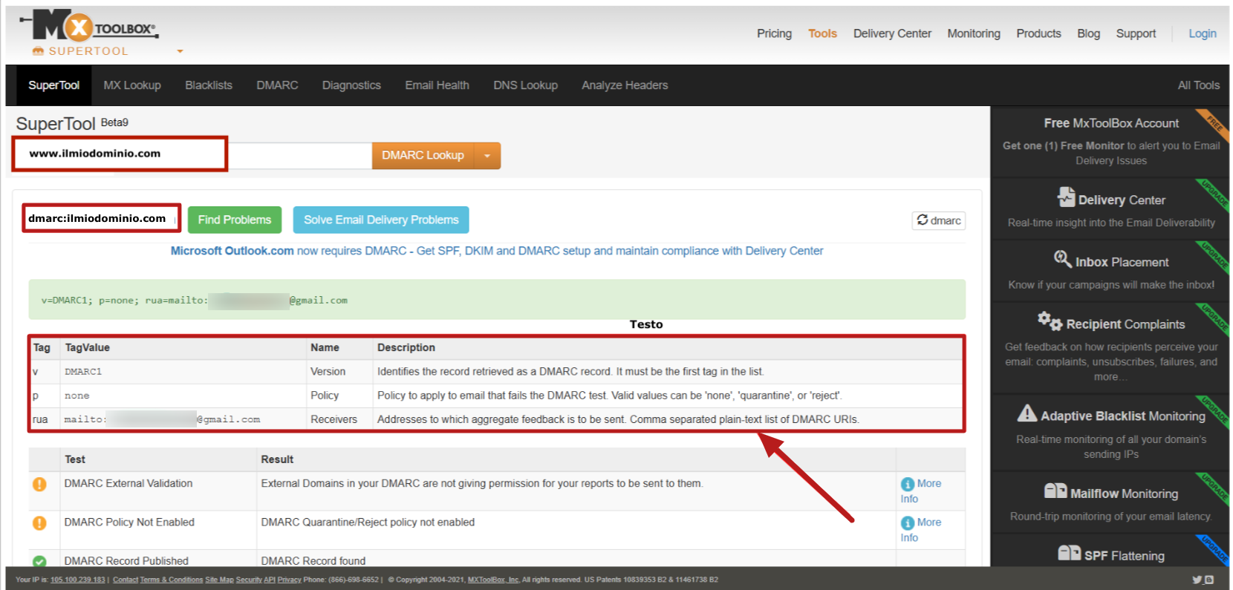Click the Mailflow Monitoring icon
The image size is (1233, 590).
(x=1055, y=491)
